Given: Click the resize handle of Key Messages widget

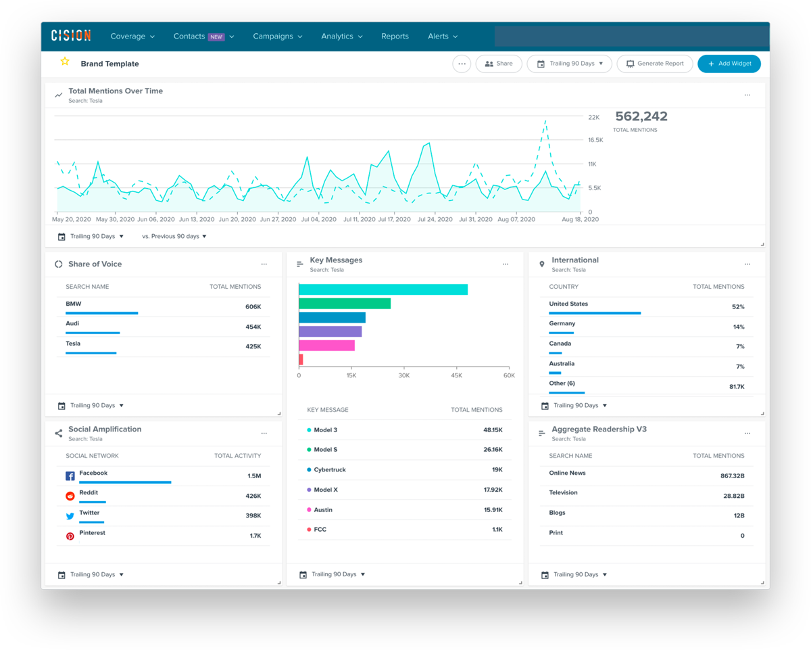Looking at the screenshot, I should [520, 582].
